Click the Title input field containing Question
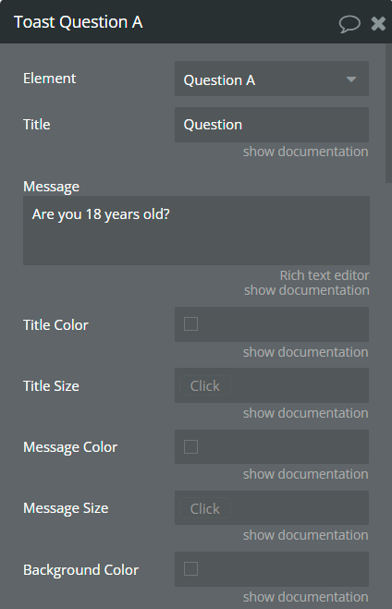392x609 pixels. [272, 125]
